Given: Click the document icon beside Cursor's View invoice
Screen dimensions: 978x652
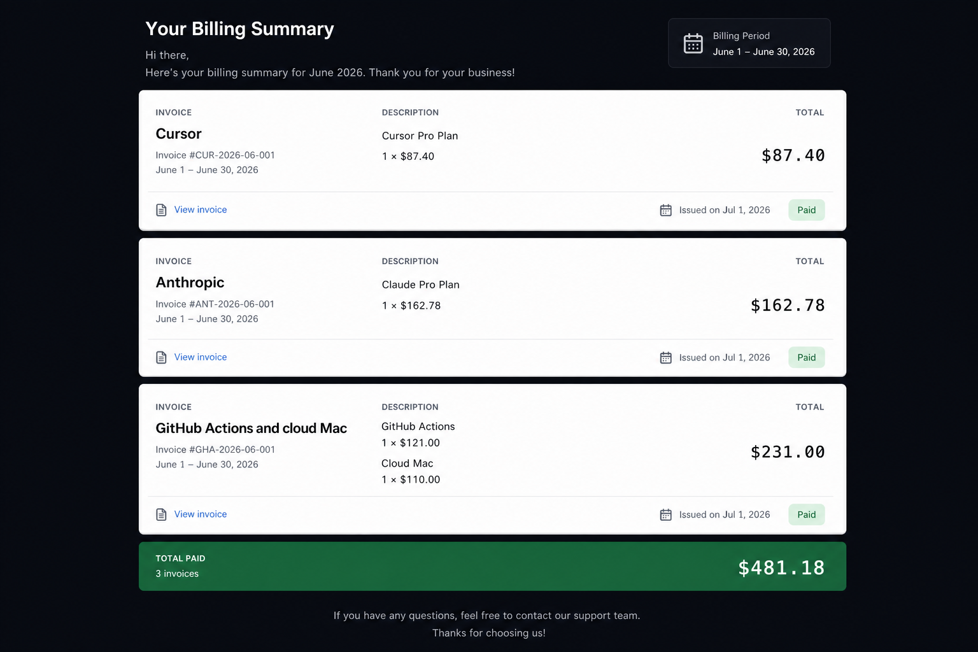Looking at the screenshot, I should (x=162, y=210).
